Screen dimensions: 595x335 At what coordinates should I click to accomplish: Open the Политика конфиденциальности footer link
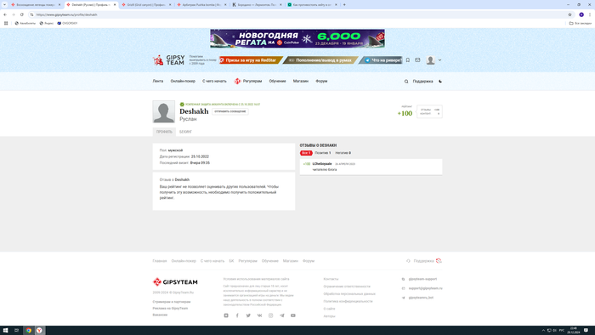click(x=348, y=301)
